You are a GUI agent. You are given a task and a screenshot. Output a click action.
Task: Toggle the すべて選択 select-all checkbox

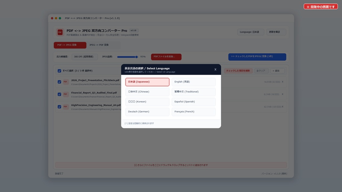[x=59, y=71]
